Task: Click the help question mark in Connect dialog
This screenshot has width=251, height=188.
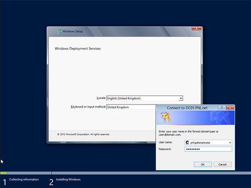Action: pyautogui.click(x=222, y=108)
